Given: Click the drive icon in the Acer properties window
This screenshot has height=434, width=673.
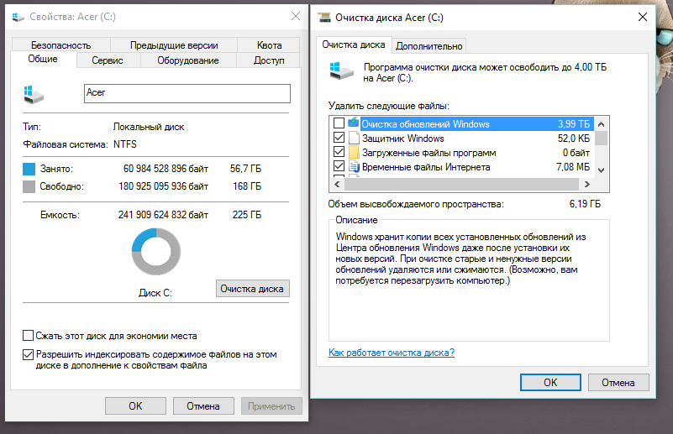Looking at the screenshot, I should pos(35,93).
